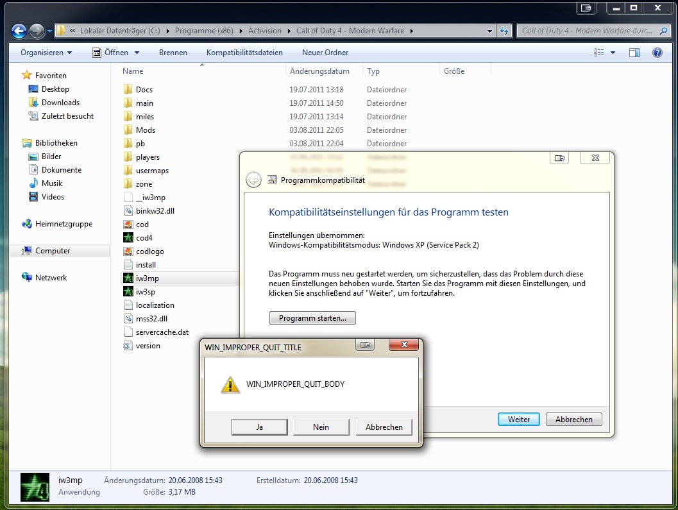
Task: Click Brennen in the toolbar
Action: (173, 53)
